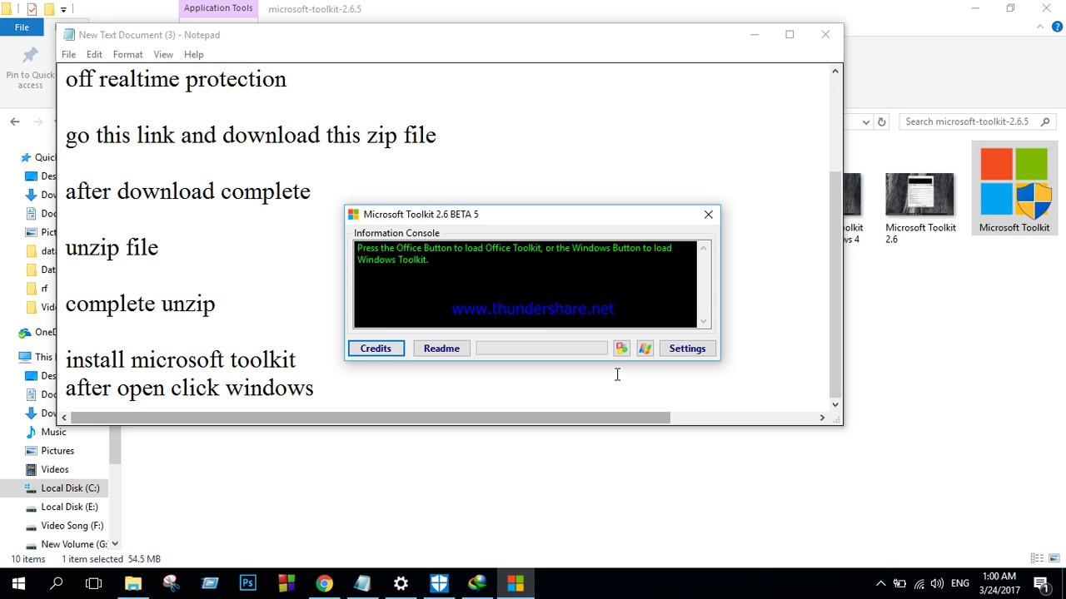This screenshot has width=1066, height=599.
Task: Expand the Explorer address history dropdown
Action: pyautogui.click(x=866, y=121)
